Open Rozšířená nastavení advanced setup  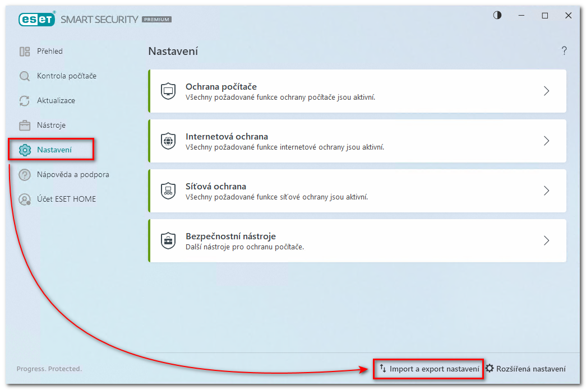point(525,369)
